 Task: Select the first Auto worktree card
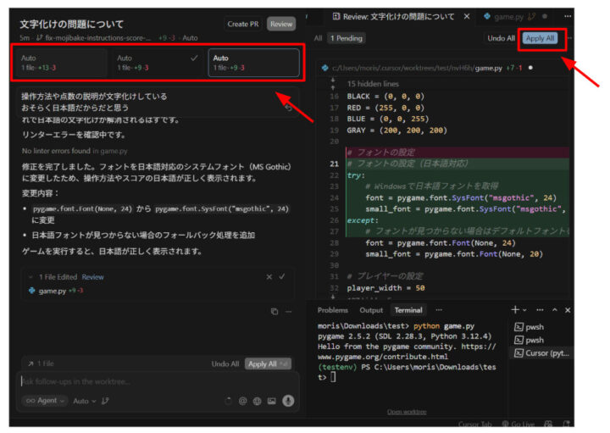pos(63,63)
